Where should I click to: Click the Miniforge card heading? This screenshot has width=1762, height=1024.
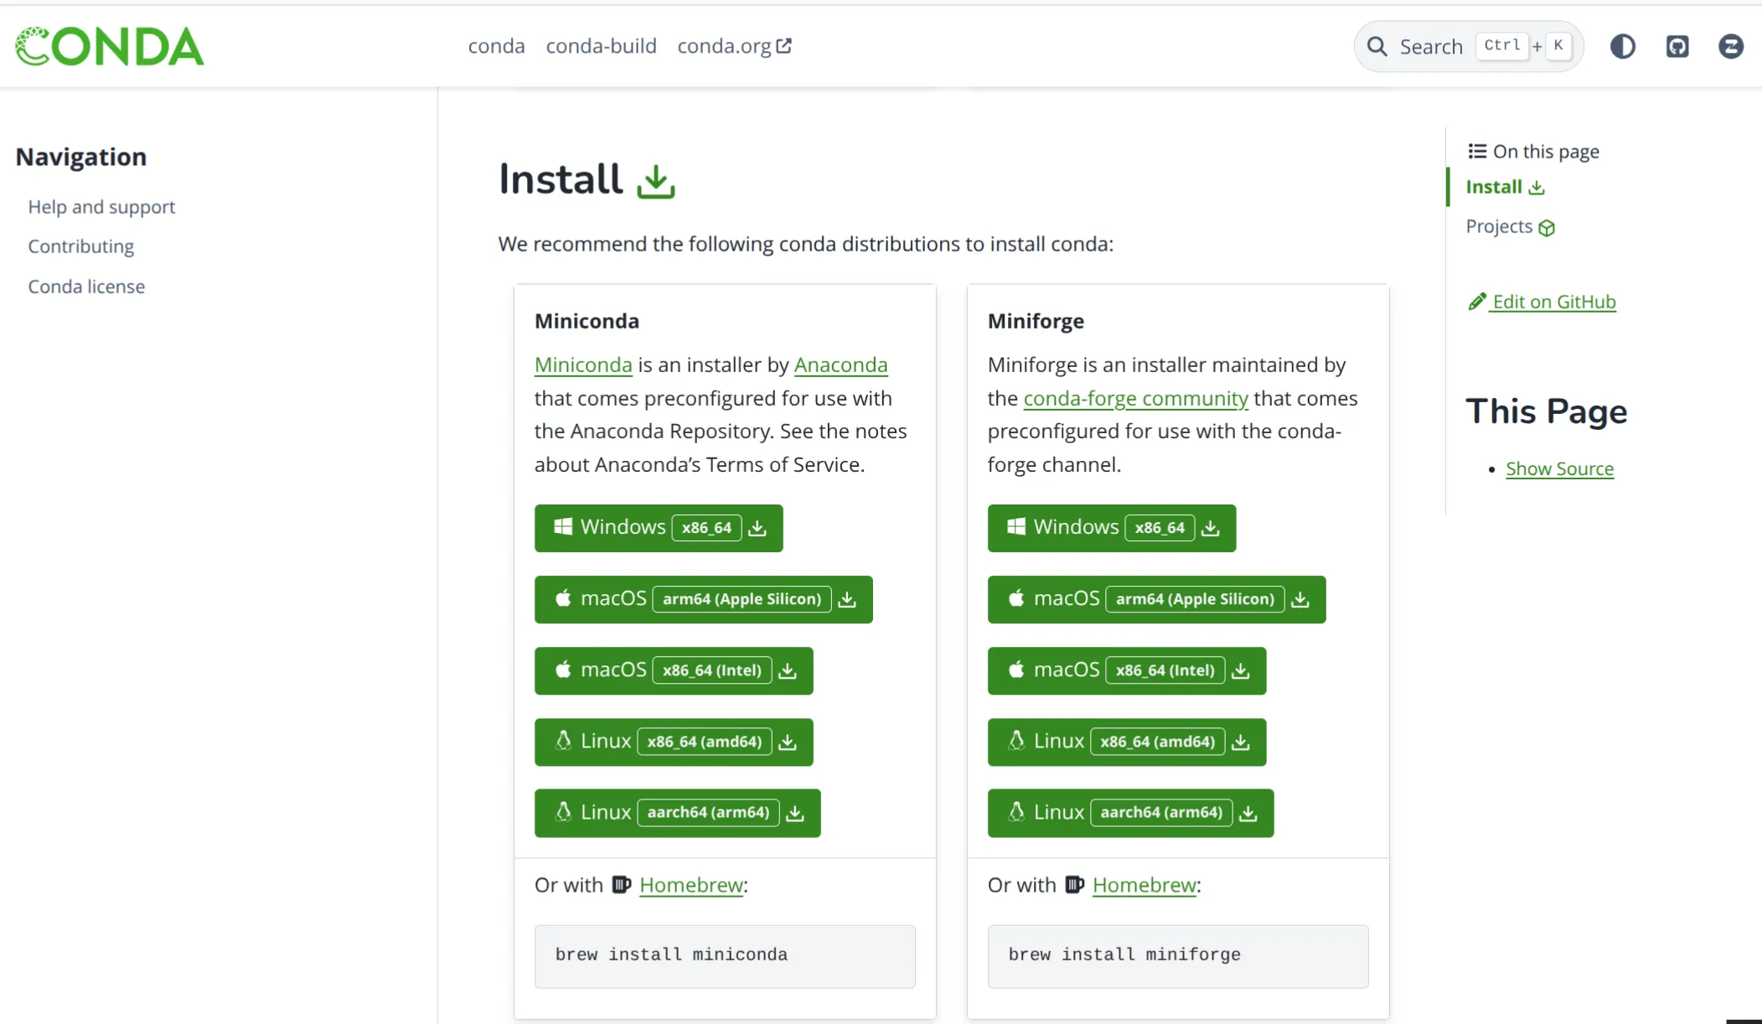pos(1036,321)
